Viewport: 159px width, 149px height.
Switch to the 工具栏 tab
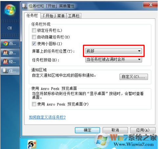point(74,16)
